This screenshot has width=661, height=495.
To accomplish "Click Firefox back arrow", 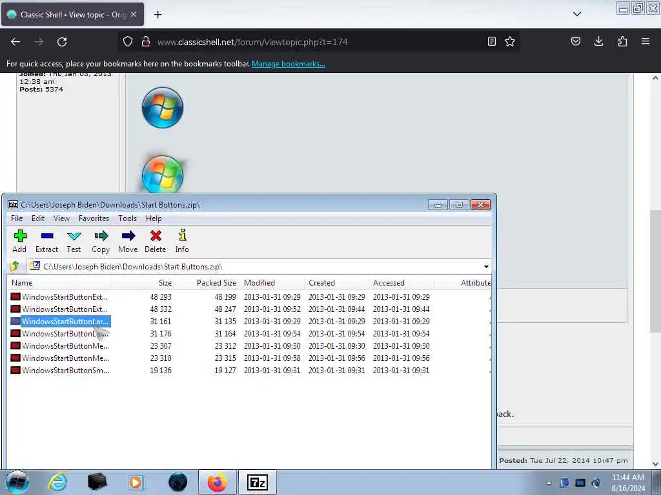I will [15, 42].
